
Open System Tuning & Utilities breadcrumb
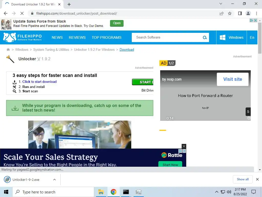(51, 50)
